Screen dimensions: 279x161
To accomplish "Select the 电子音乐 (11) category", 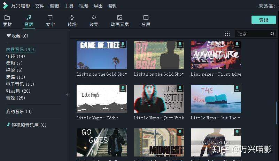I will (x=20, y=84).
